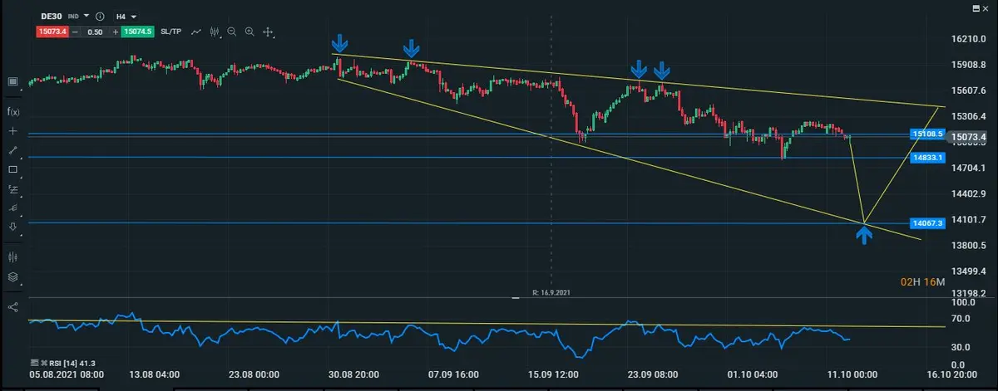Show DE30 instrument info icon

point(101,16)
